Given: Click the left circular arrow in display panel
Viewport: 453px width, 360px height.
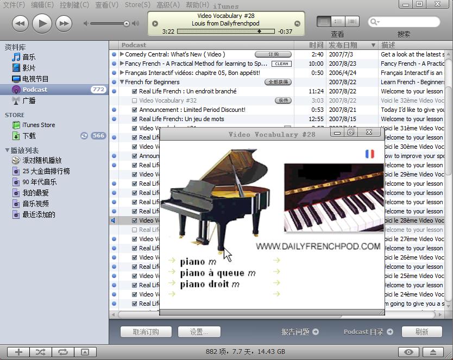Looking at the screenshot, I should click(x=155, y=24).
